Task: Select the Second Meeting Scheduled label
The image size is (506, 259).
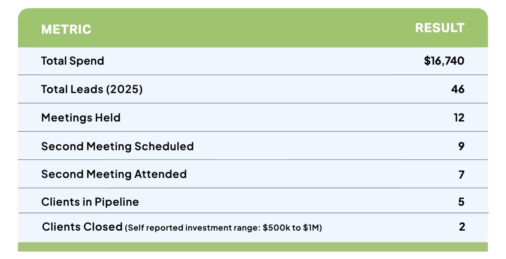Action: pyautogui.click(x=118, y=146)
